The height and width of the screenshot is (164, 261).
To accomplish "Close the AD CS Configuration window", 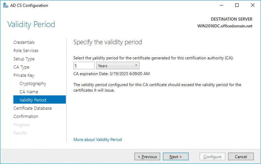I will coord(253,5).
